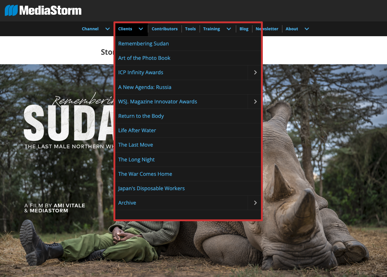Choose A New Agenda: Russia
Image resolution: width=387 pixels, height=277 pixels.
pos(145,87)
